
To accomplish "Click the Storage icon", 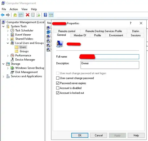I will point(8,64).
